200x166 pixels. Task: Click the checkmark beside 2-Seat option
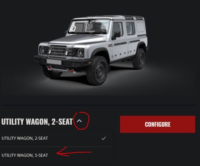click(x=104, y=138)
